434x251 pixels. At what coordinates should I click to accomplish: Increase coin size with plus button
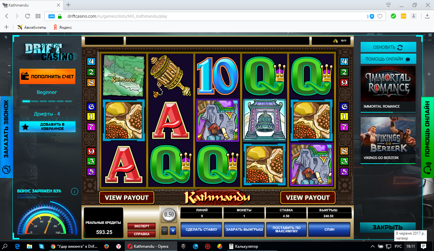coord(173,231)
